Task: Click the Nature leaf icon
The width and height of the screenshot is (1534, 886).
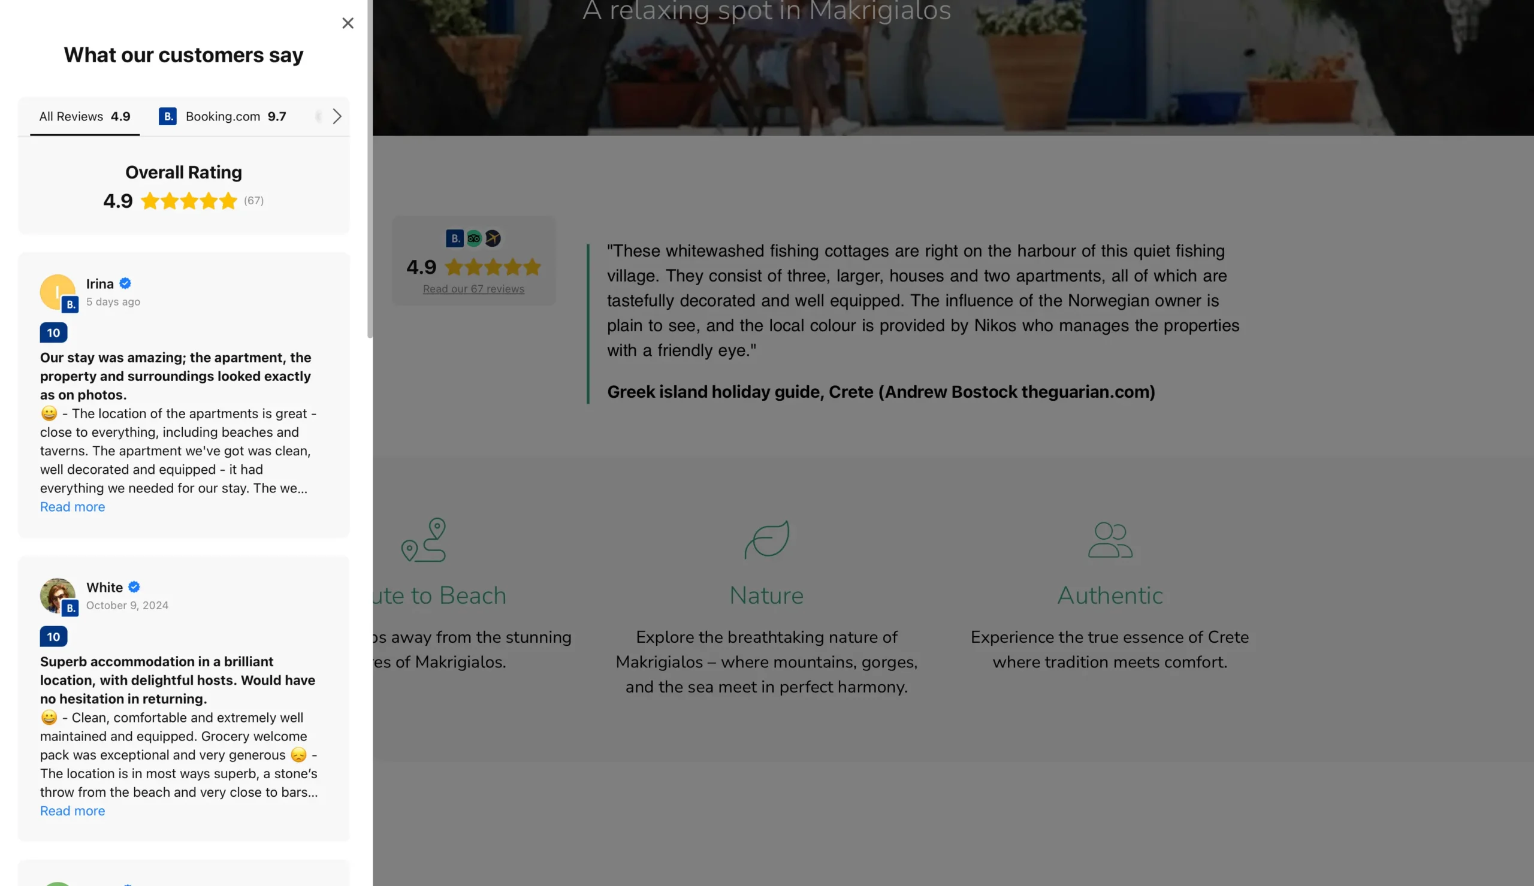Action: (766, 539)
